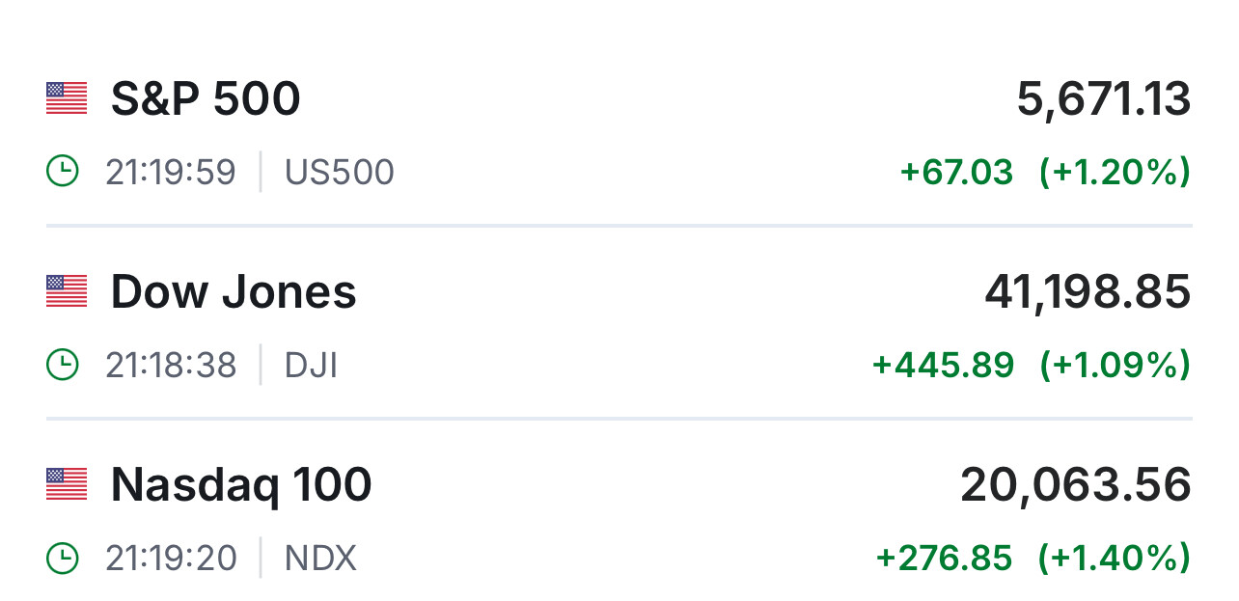Select the Nasdaq 100 price 20,063.56
The width and height of the screenshot is (1239, 601).
1076,485
